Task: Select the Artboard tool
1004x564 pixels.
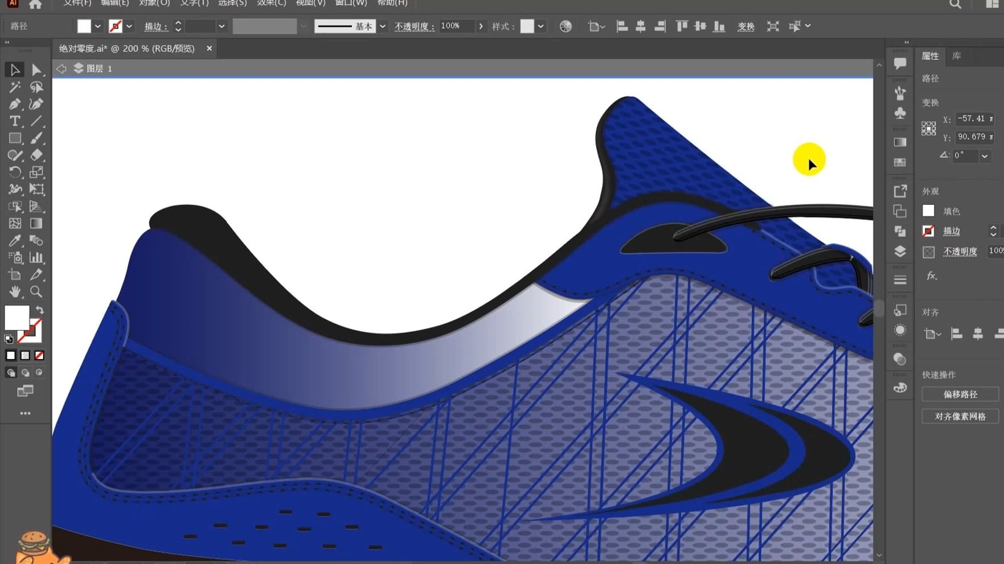Action: (15, 274)
